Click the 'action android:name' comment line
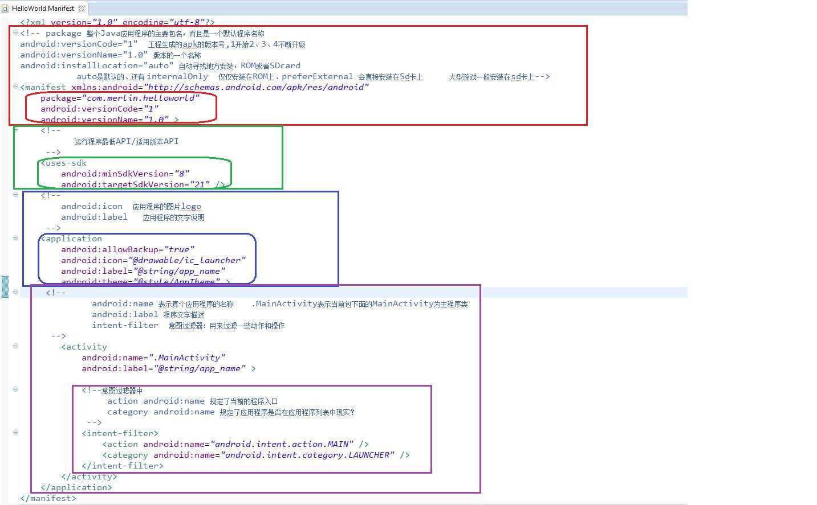This screenshot has width=817, height=505. 193,401
